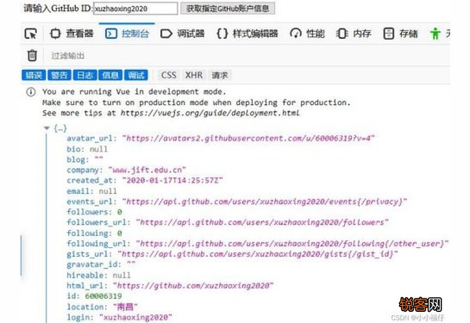Screen dimensions: 470x323
Task: Toggle the Logs (日志) filter
Action: pos(85,75)
